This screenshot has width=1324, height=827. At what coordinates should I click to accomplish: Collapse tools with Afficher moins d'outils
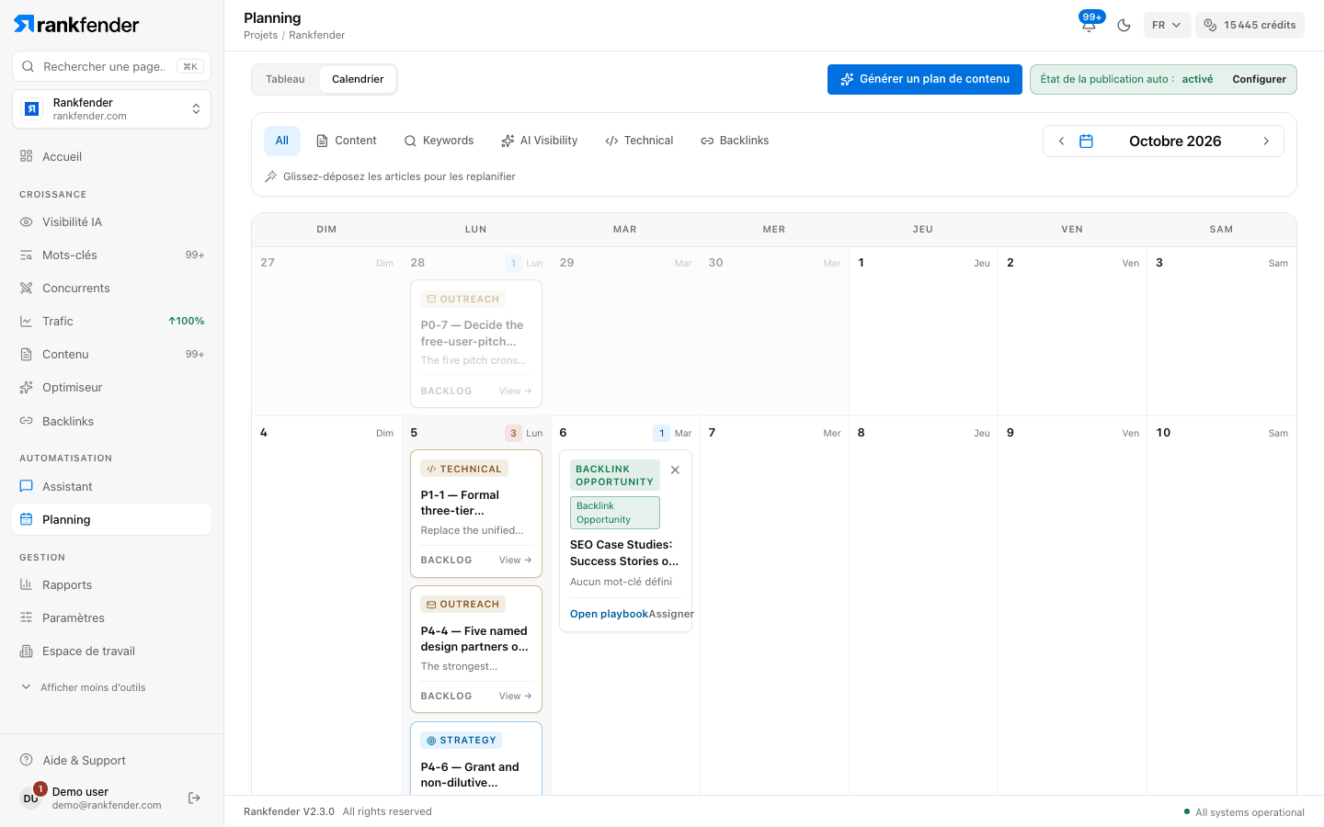pyautogui.click(x=93, y=687)
